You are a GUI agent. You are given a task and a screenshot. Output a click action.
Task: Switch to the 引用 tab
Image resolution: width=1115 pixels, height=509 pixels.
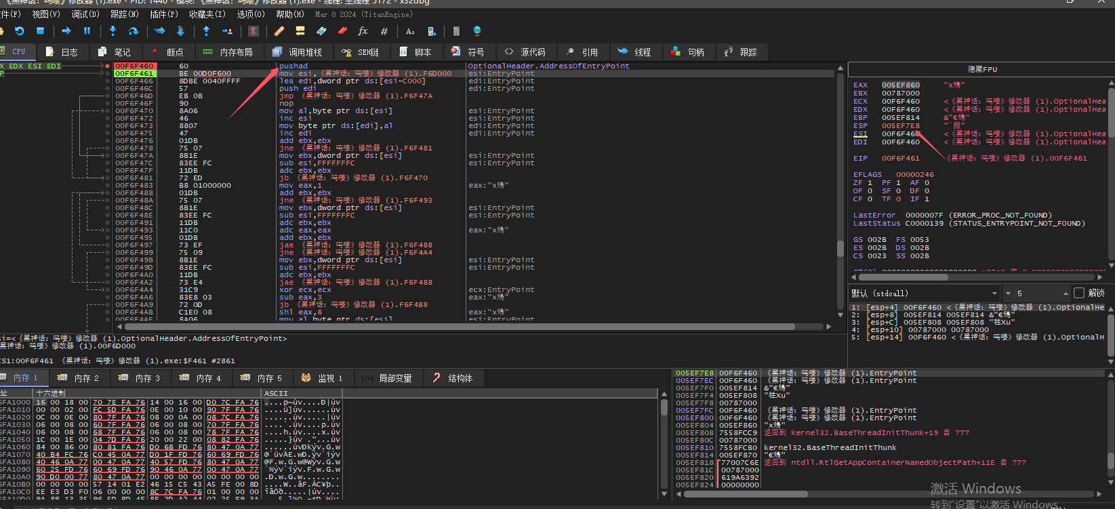[x=582, y=52]
